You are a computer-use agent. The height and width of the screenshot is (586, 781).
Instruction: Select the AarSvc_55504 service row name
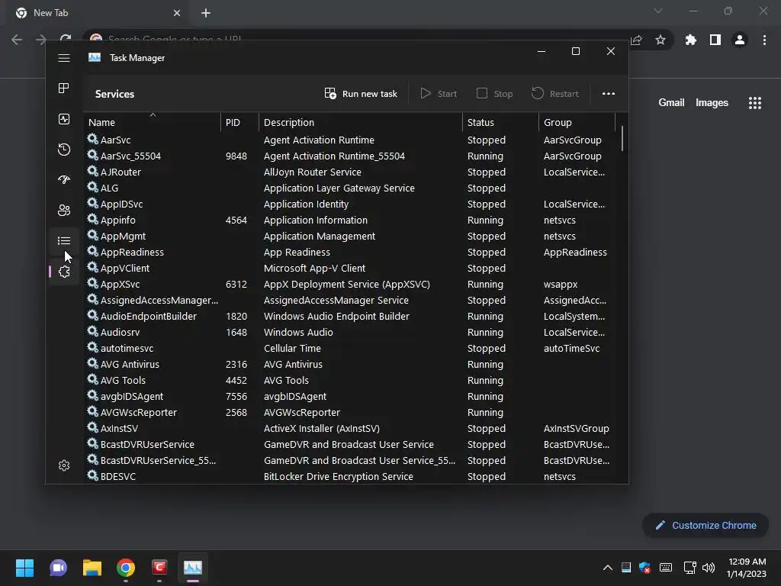point(130,156)
